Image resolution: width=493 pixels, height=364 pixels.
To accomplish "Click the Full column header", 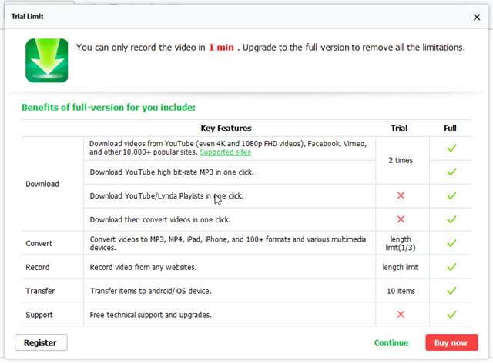I will pos(451,128).
